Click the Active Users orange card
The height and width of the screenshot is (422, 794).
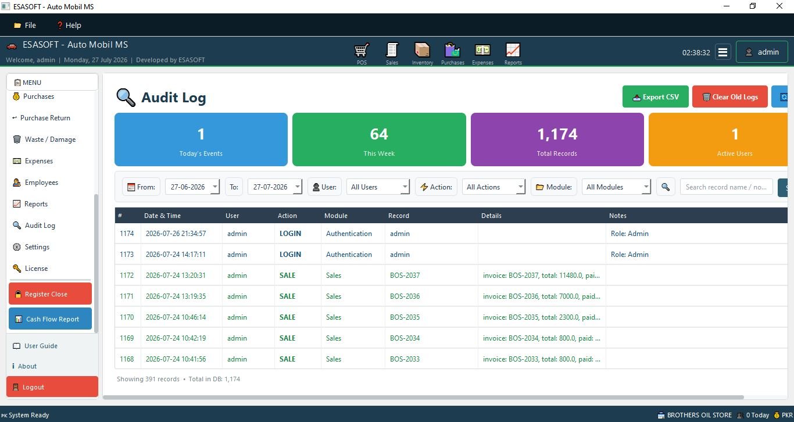point(718,140)
